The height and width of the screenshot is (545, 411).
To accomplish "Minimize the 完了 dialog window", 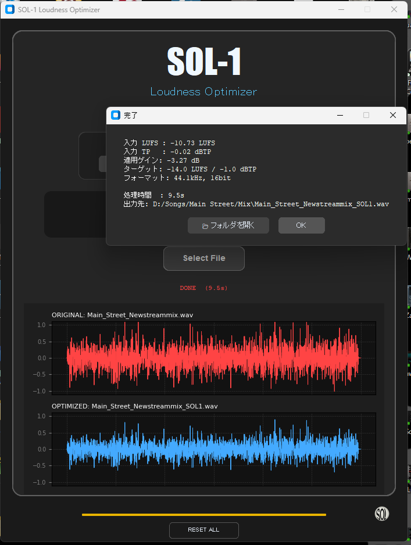I will [x=339, y=115].
